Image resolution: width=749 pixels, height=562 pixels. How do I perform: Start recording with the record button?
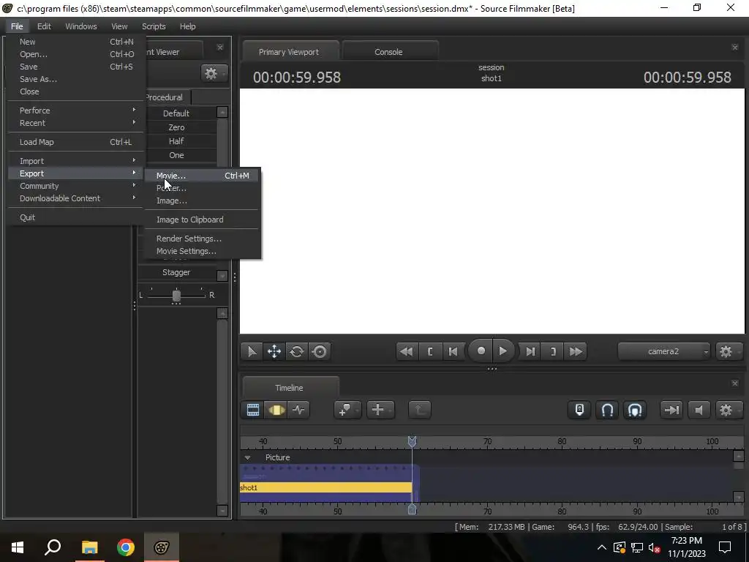[x=481, y=351]
